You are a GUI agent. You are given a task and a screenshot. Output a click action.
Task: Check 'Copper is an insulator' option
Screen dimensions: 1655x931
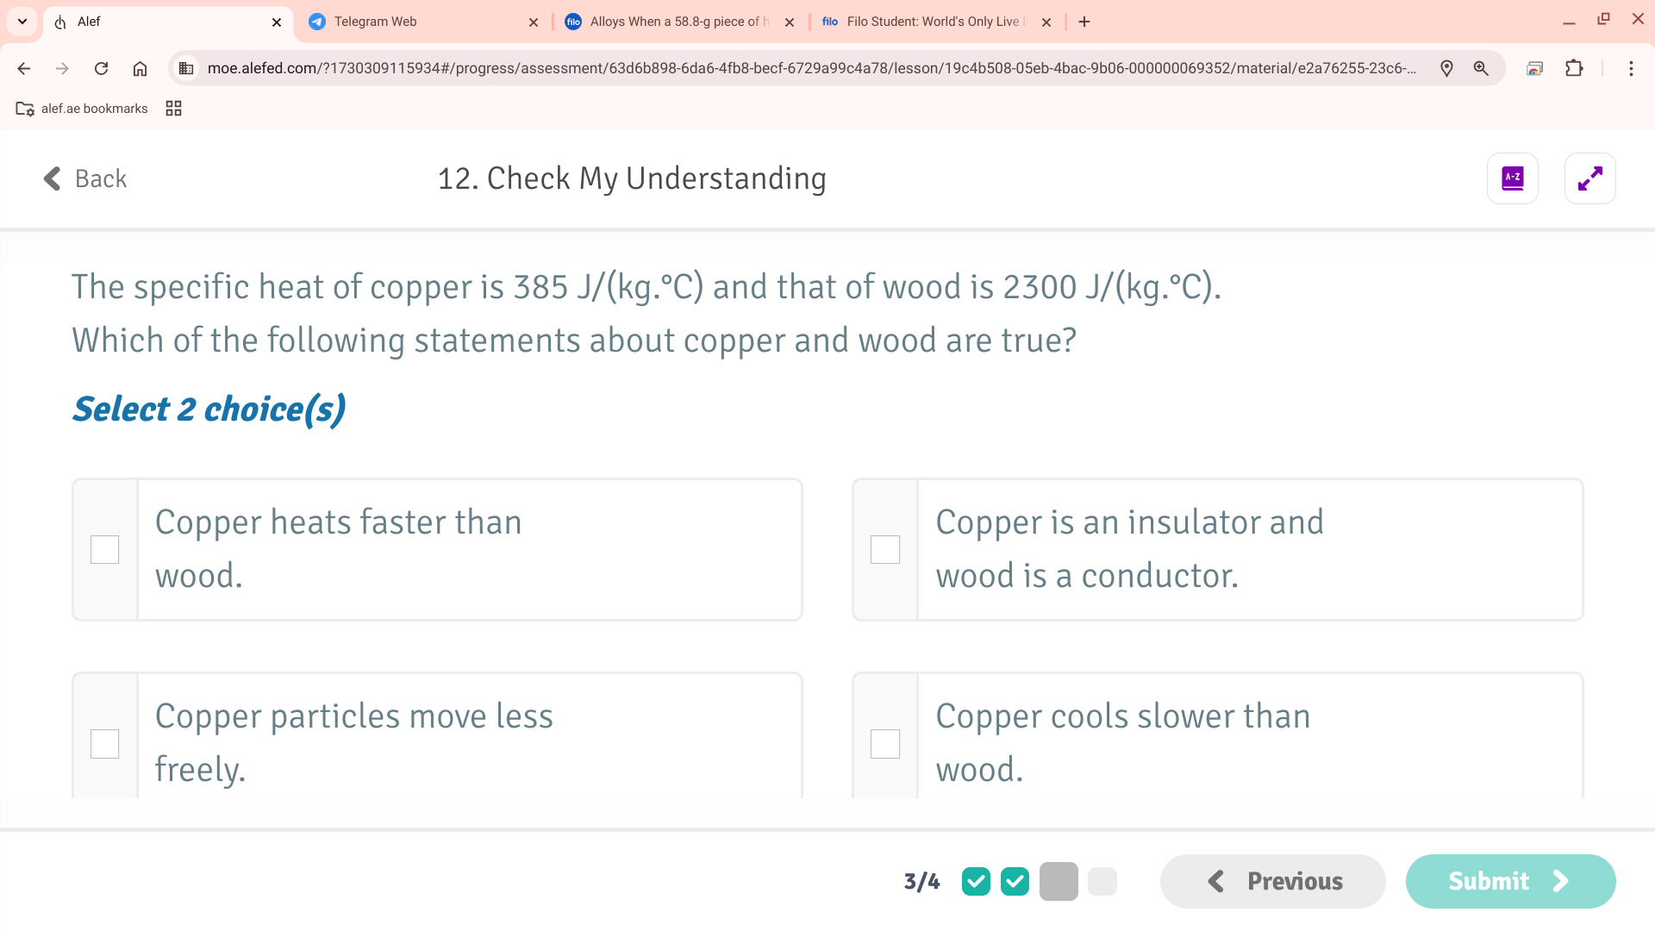tap(885, 549)
